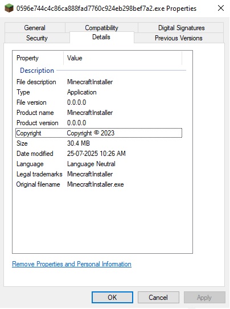Click the OK button
Screen dimensions: 230x309
pyautogui.click(x=112, y=297)
